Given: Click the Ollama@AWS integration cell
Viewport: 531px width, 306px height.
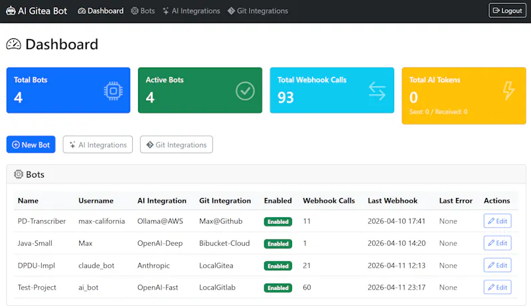Looking at the screenshot, I should click(x=160, y=221).
